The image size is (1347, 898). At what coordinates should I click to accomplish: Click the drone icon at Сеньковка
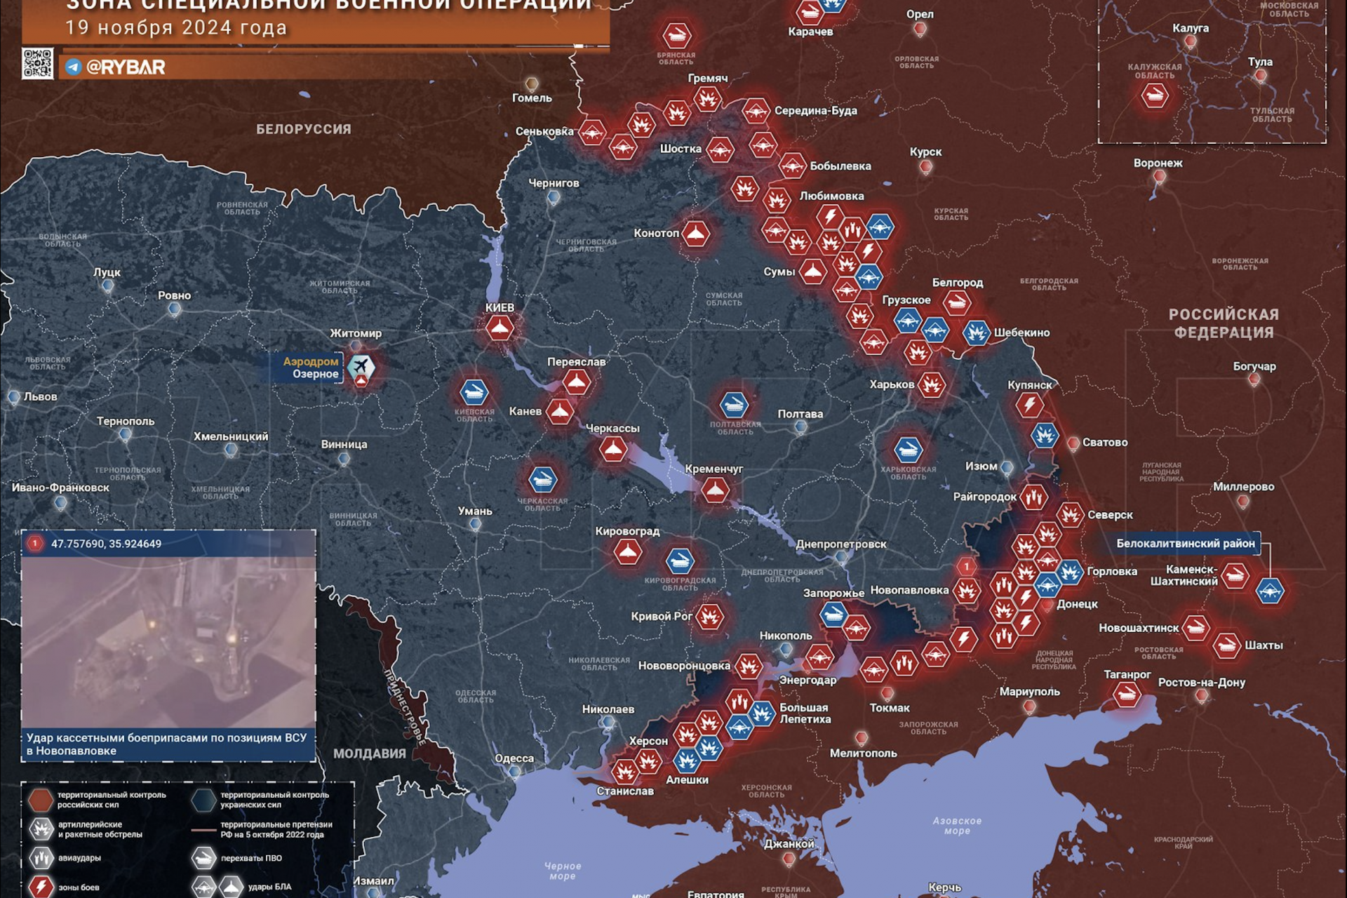(x=591, y=132)
